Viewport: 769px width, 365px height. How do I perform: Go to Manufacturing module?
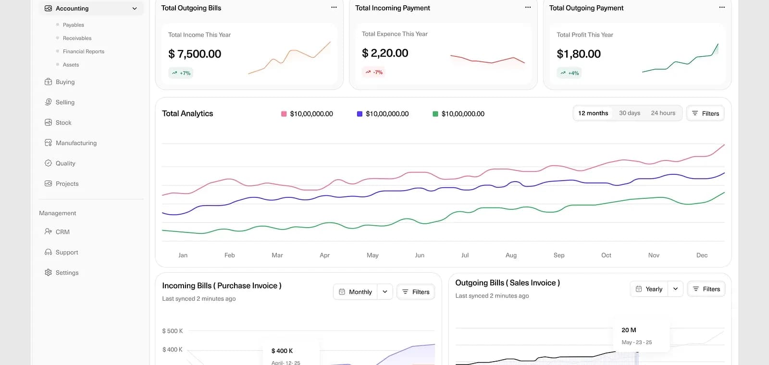pyautogui.click(x=76, y=143)
